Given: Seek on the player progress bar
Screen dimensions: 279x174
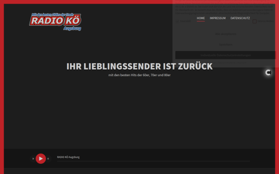Looking at the screenshot, I should click(x=153, y=161).
